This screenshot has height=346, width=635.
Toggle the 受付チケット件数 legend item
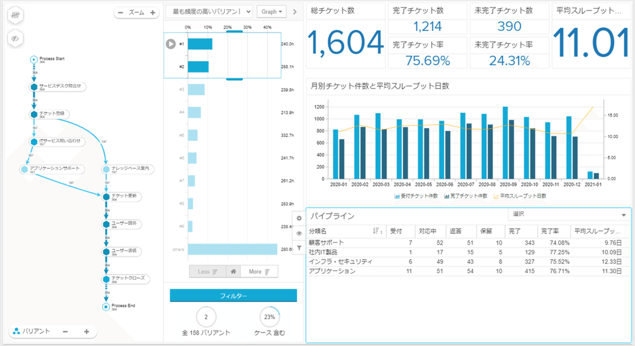pyautogui.click(x=416, y=196)
